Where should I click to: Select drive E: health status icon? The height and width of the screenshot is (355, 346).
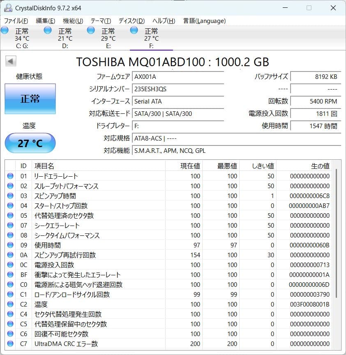(x=91, y=30)
